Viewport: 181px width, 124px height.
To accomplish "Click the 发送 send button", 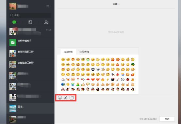I will [167, 119].
